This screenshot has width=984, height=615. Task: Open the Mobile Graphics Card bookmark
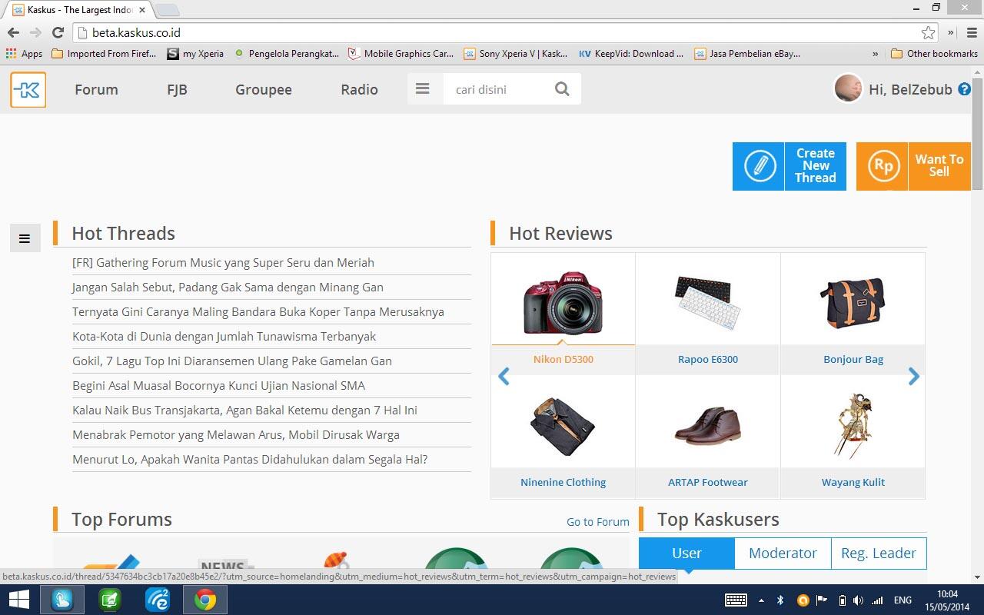pyautogui.click(x=401, y=54)
